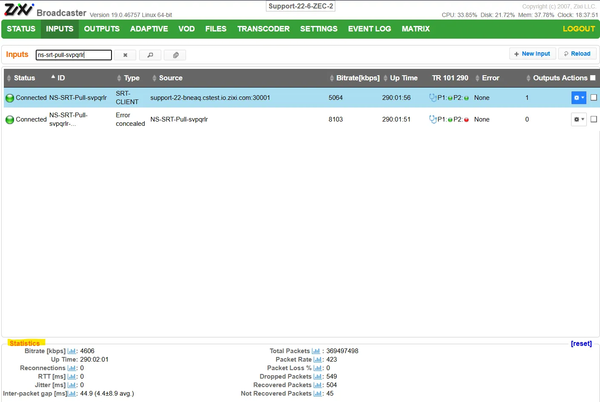Click the New Input button
Image resolution: width=600 pixels, height=402 pixels.
pos(532,54)
